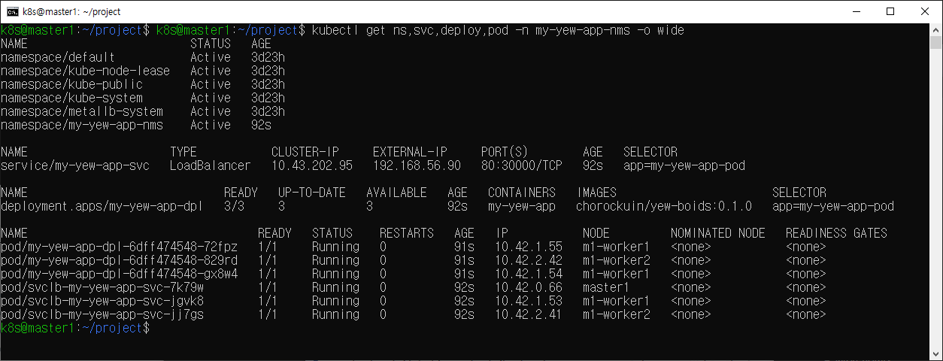Click the pod name ending in 829rd

119,260
